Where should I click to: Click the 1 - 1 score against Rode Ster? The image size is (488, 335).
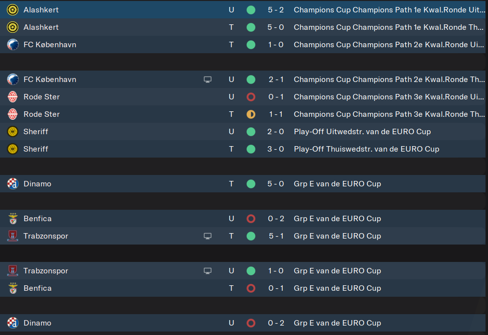click(276, 114)
